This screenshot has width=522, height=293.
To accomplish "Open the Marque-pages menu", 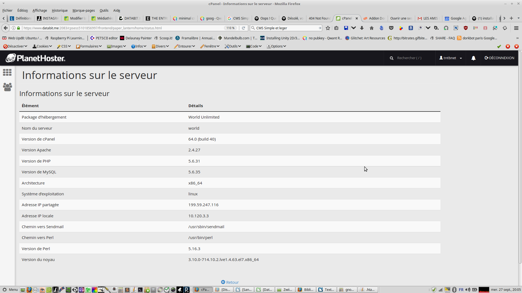I will (x=83, y=11).
